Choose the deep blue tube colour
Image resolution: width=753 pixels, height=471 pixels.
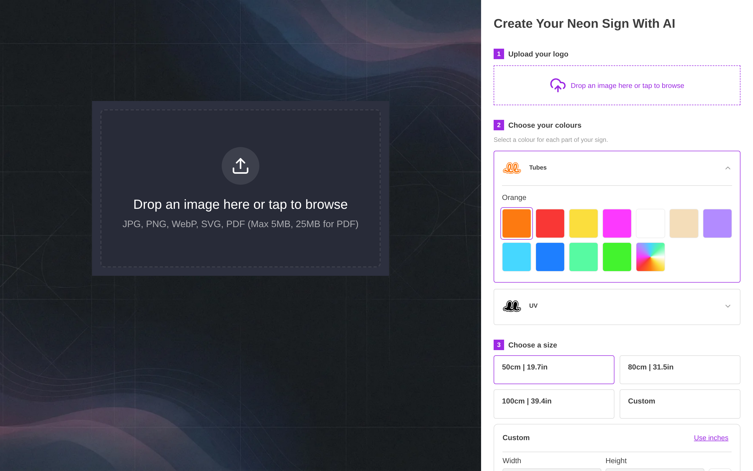[550, 257]
